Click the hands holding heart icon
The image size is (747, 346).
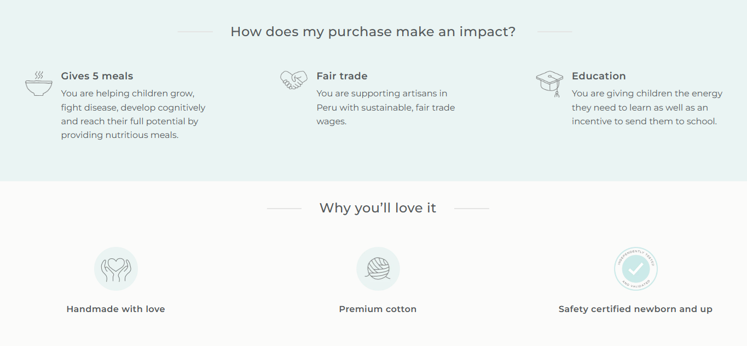[116, 269]
